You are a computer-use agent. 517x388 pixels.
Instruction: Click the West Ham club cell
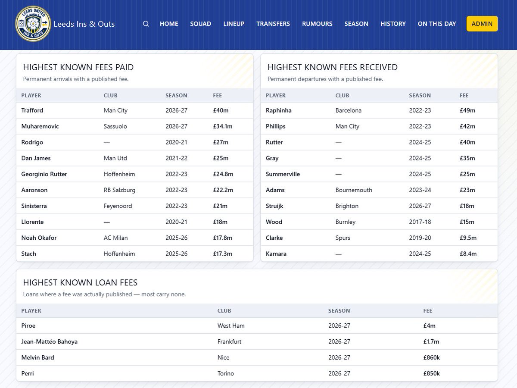pyautogui.click(x=231, y=325)
